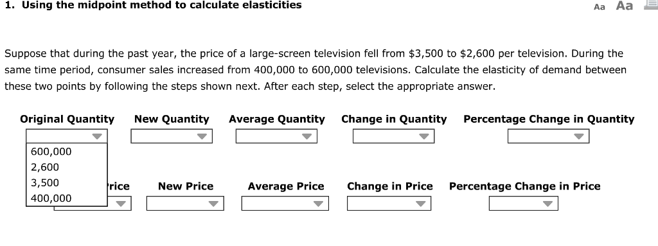Open the Average Quantity dropdown

[276, 136]
